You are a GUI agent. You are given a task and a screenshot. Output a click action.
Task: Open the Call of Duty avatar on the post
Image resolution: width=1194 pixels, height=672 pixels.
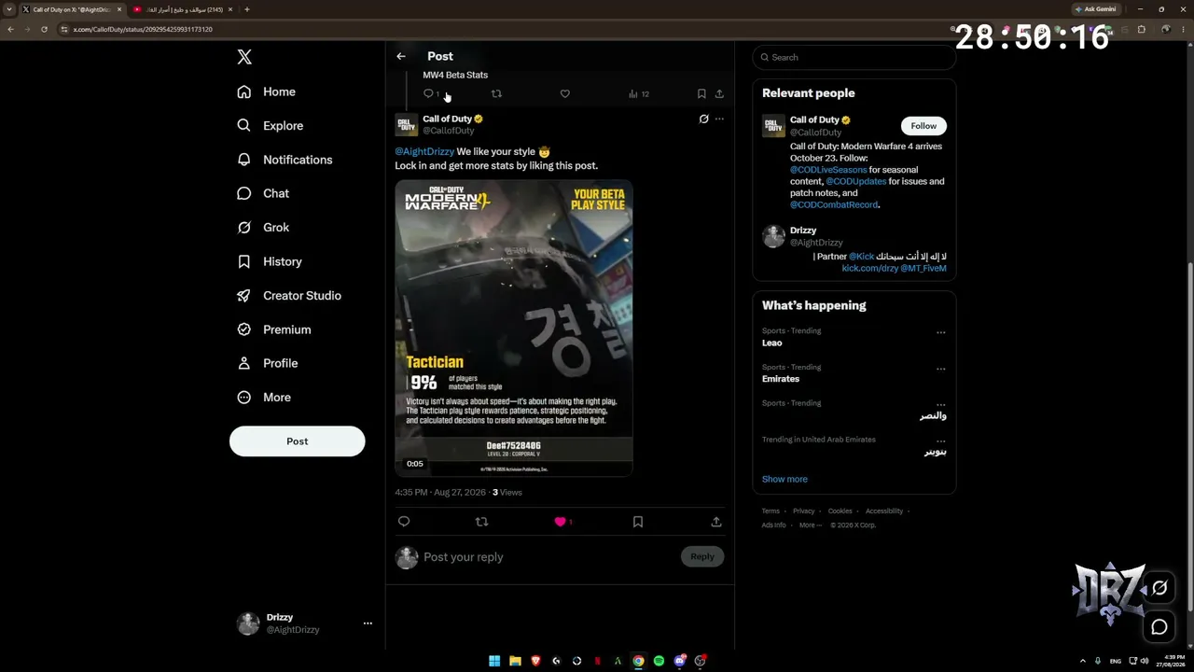[x=407, y=125]
